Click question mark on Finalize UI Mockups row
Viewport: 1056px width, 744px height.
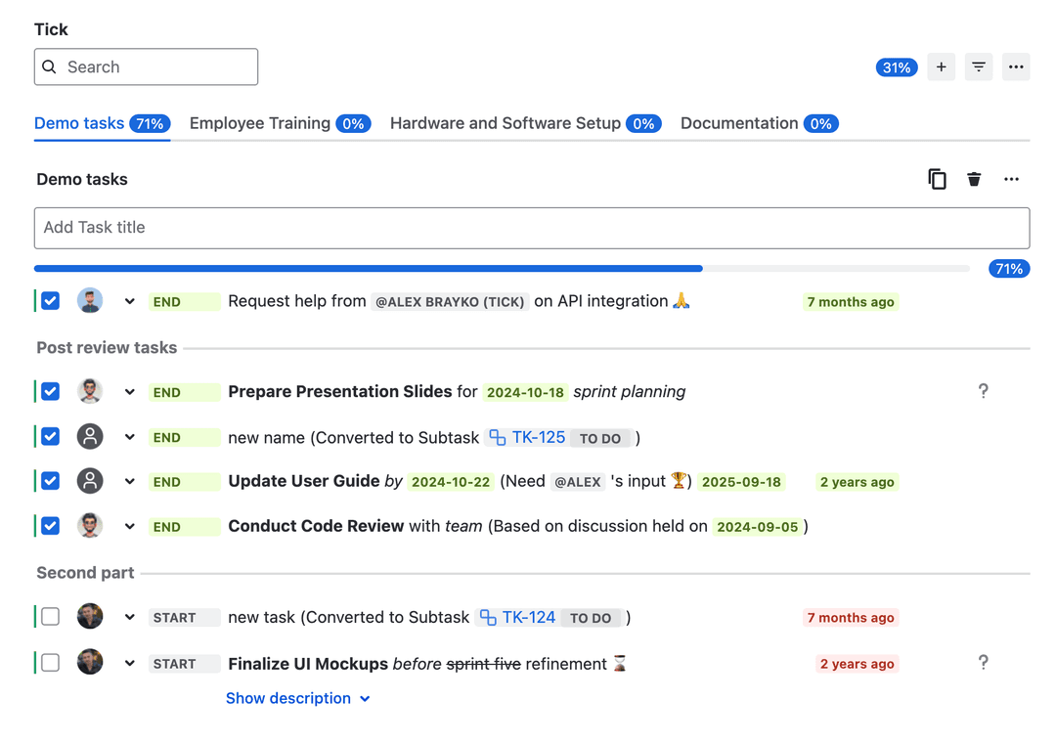pos(983,663)
